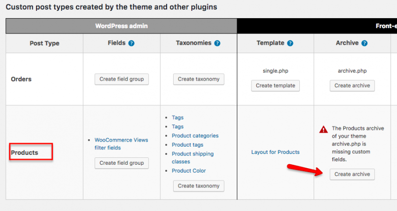Create field group for Orders
Image resolution: width=397 pixels, height=211 pixels.
point(121,79)
